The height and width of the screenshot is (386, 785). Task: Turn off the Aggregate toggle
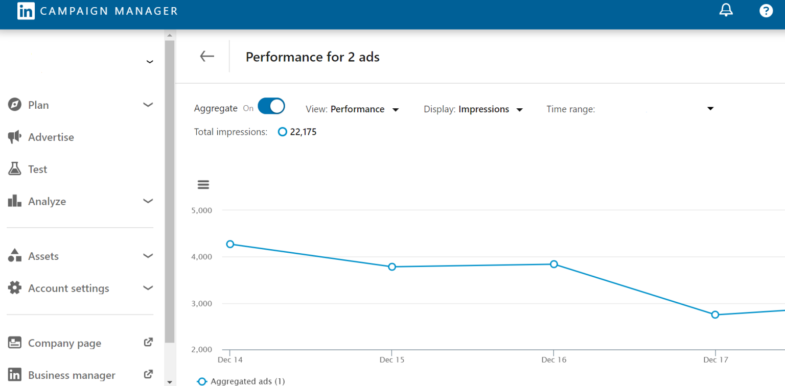tap(271, 106)
